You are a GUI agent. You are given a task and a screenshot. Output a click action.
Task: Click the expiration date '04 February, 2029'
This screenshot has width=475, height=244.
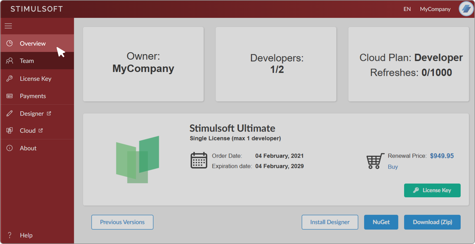(x=279, y=166)
